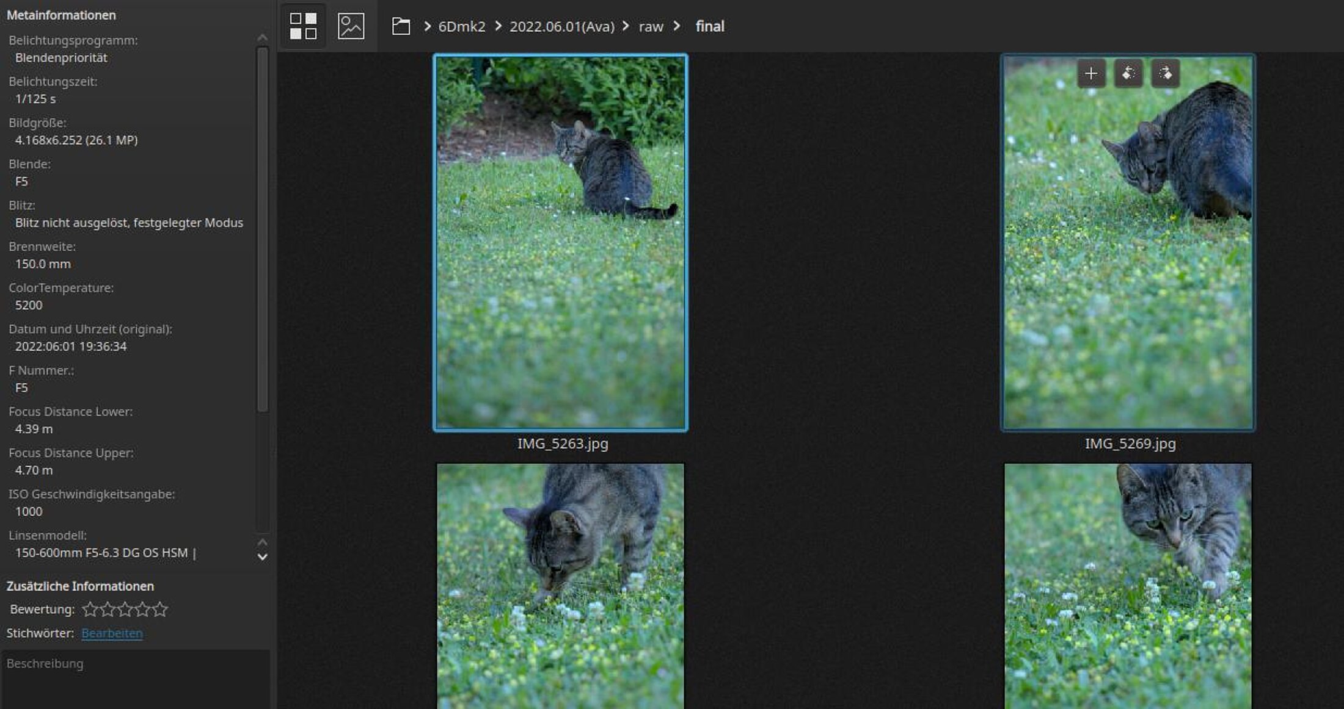The height and width of the screenshot is (709, 1344).
Task: Rotate IMG_5269 left via overlay button
Action: click(1128, 74)
